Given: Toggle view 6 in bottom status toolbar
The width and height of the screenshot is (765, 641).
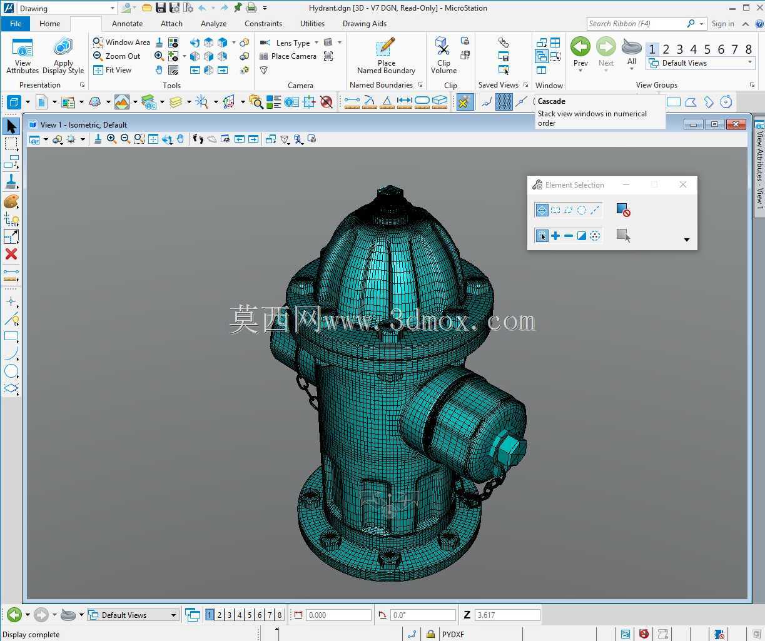Looking at the screenshot, I should click(x=260, y=615).
